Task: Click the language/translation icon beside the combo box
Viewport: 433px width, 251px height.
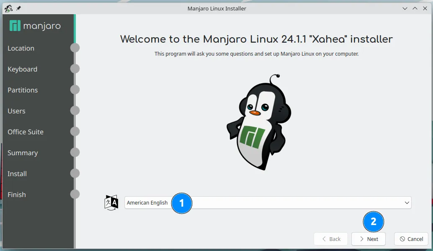Action: coord(111,202)
